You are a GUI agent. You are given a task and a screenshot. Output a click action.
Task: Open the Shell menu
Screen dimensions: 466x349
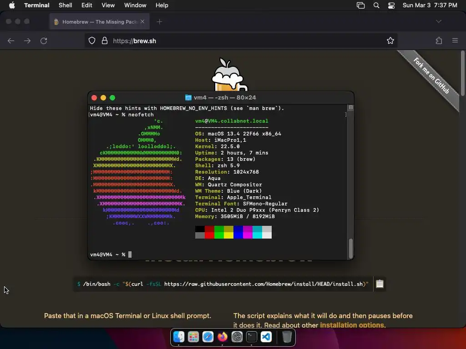click(x=66, y=5)
